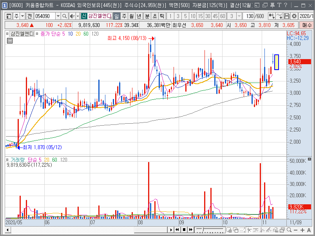Click the sidebar panel toggle icon
This screenshot has width=315, height=236.
9,16
